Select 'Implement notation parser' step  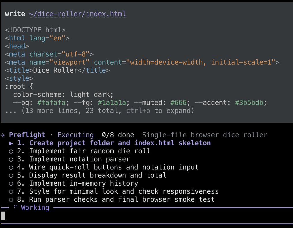(80, 159)
